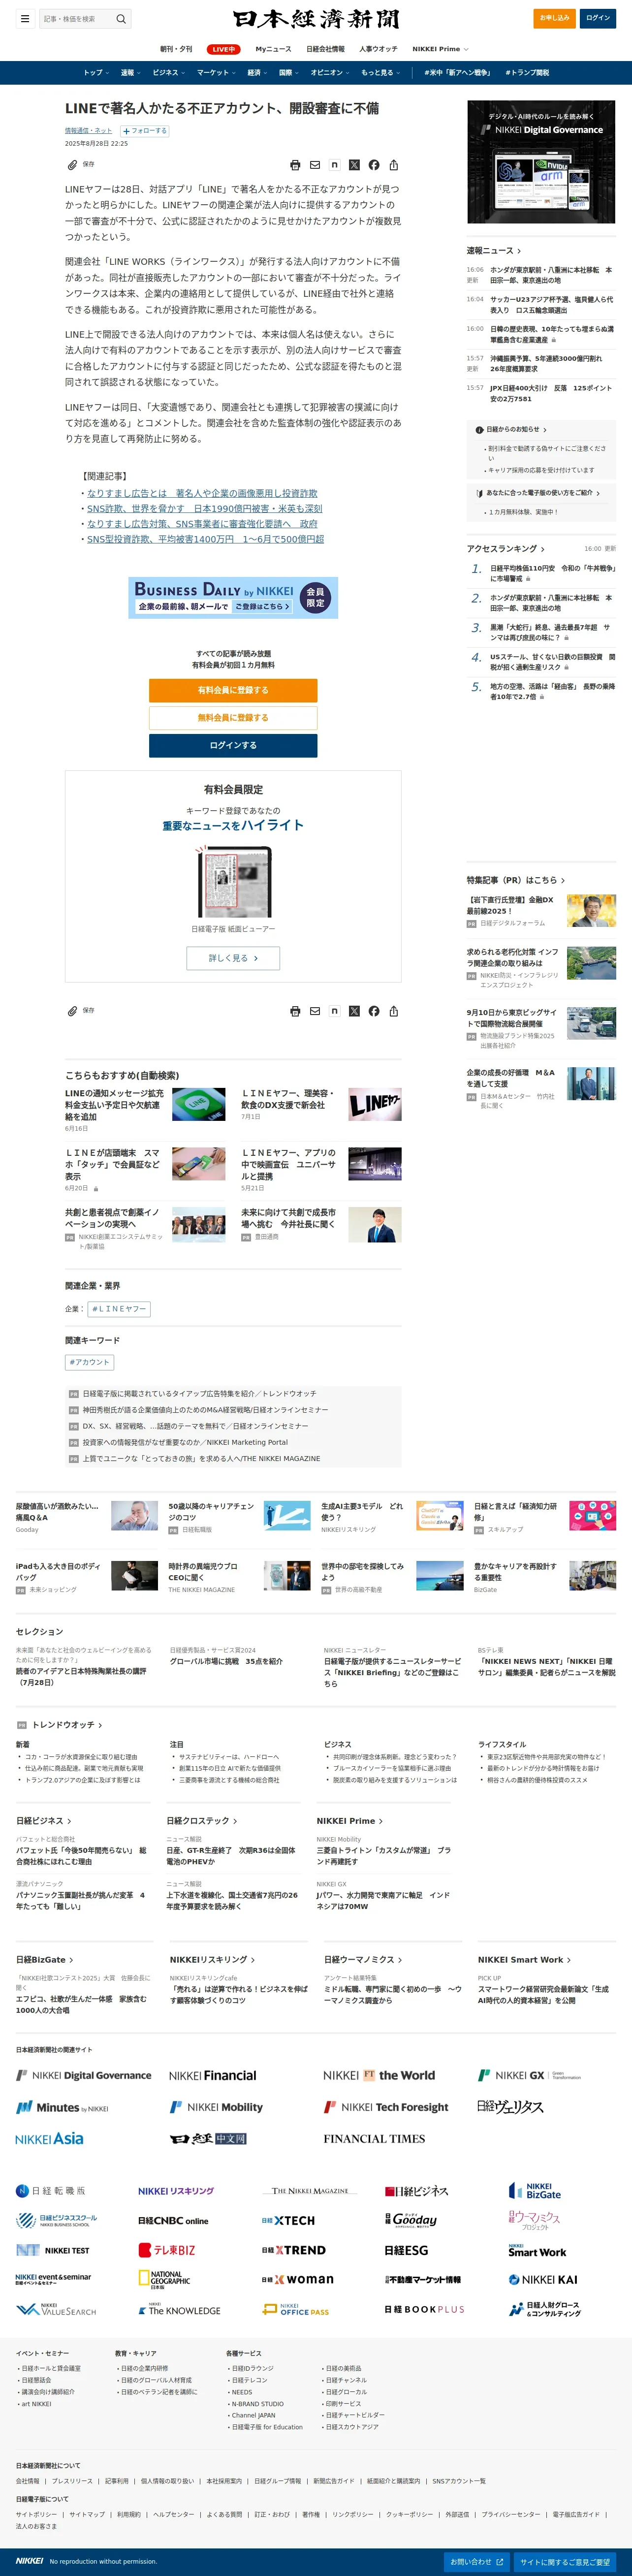Click the ログイン button in the header

pyautogui.click(x=598, y=18)
